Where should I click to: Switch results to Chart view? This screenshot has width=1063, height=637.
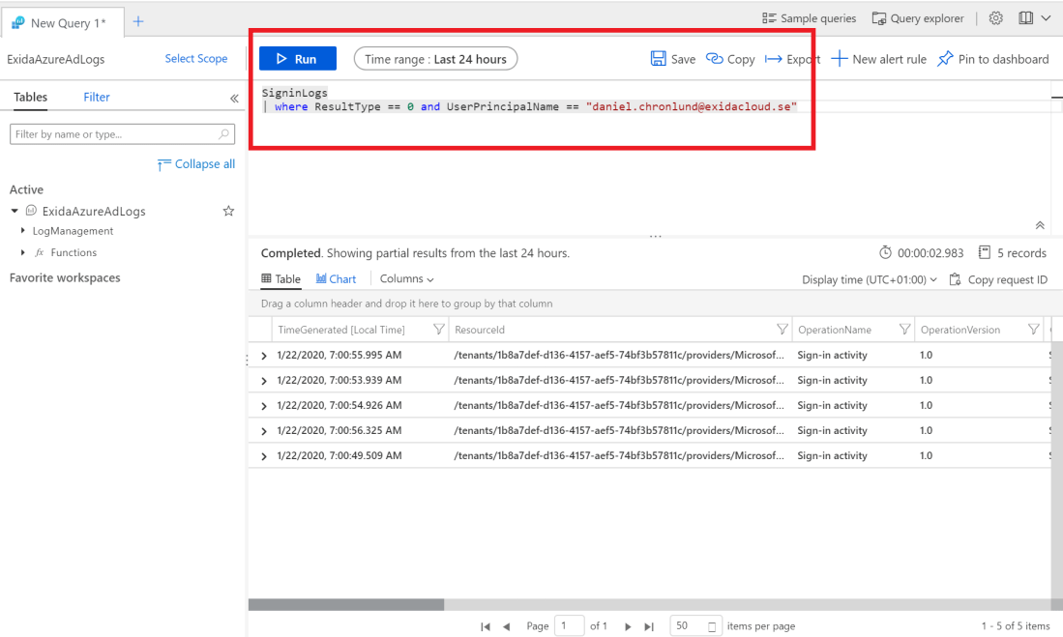tap(336, 278)
